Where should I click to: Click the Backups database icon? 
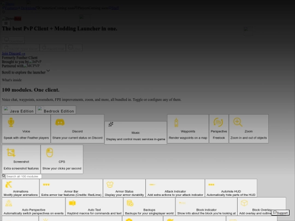130,203
